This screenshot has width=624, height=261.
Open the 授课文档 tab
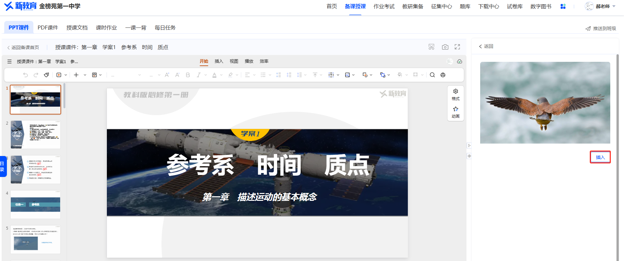point(77,27)
